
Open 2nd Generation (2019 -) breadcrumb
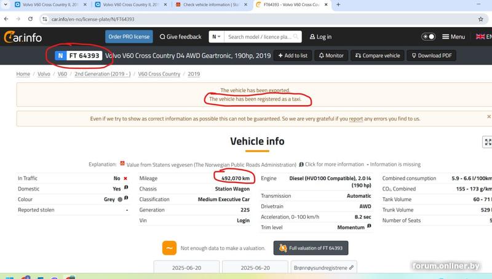(x=102, y=74)
